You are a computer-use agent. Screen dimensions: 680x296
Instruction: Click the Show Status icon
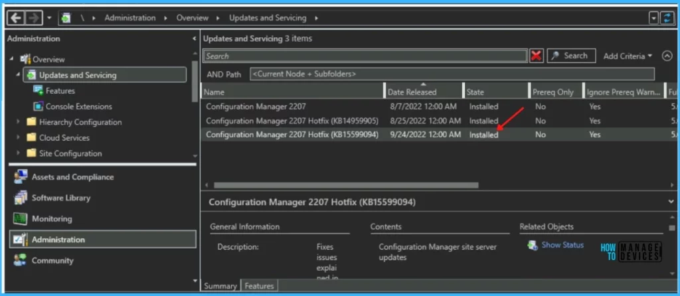(x=533, y=246)
